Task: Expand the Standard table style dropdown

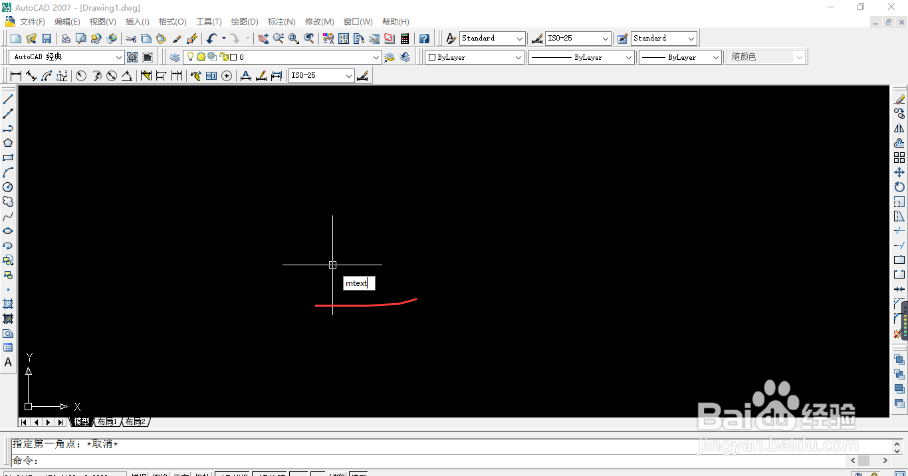Action: pyautogui.click(x=691, y=39)
